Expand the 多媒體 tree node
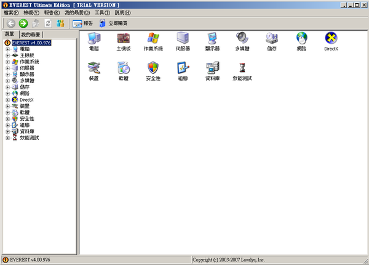 (x=8, y=81)
